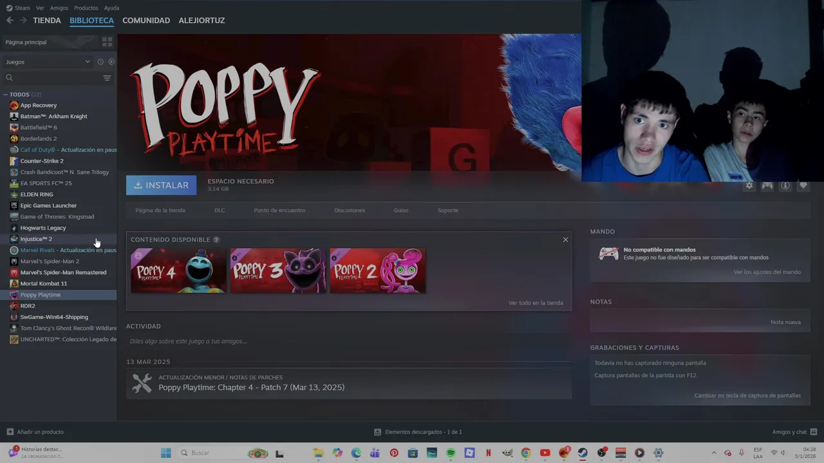824x463 pixels.
Task: Open Netflix from the Windows taskbar
Action: pos(489,453)
